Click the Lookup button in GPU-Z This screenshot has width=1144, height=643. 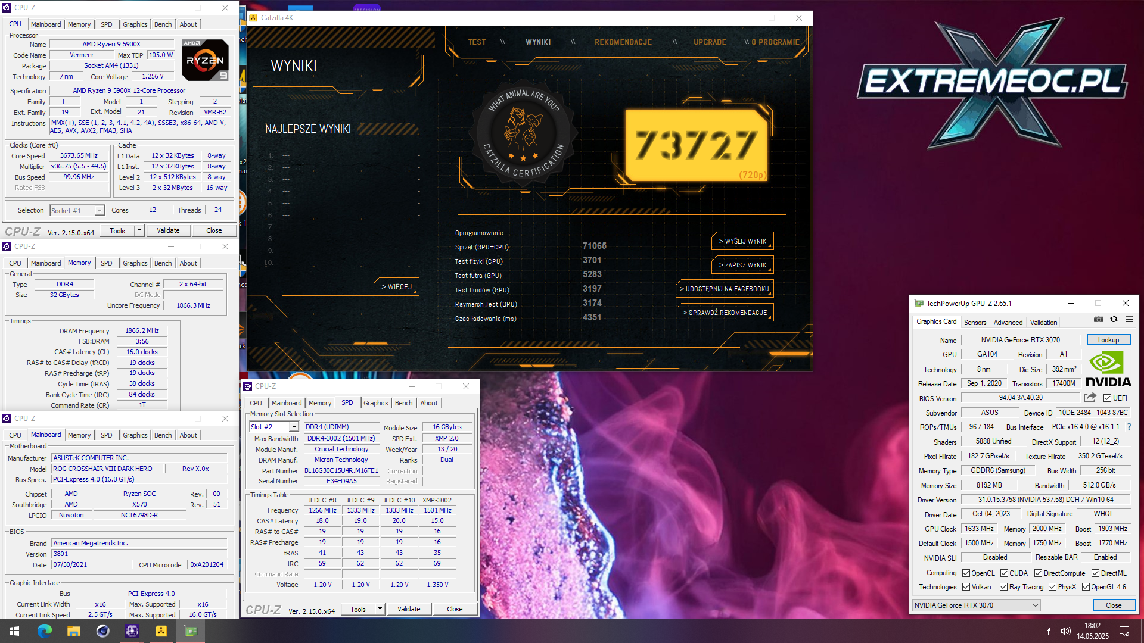tap(1108, 340)
